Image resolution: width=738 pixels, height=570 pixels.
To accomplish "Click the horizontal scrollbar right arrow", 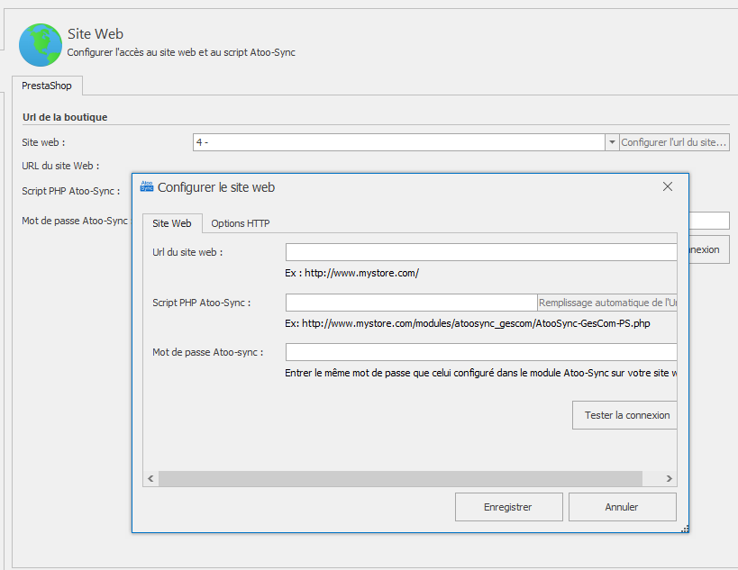I will tap(669, 478).
